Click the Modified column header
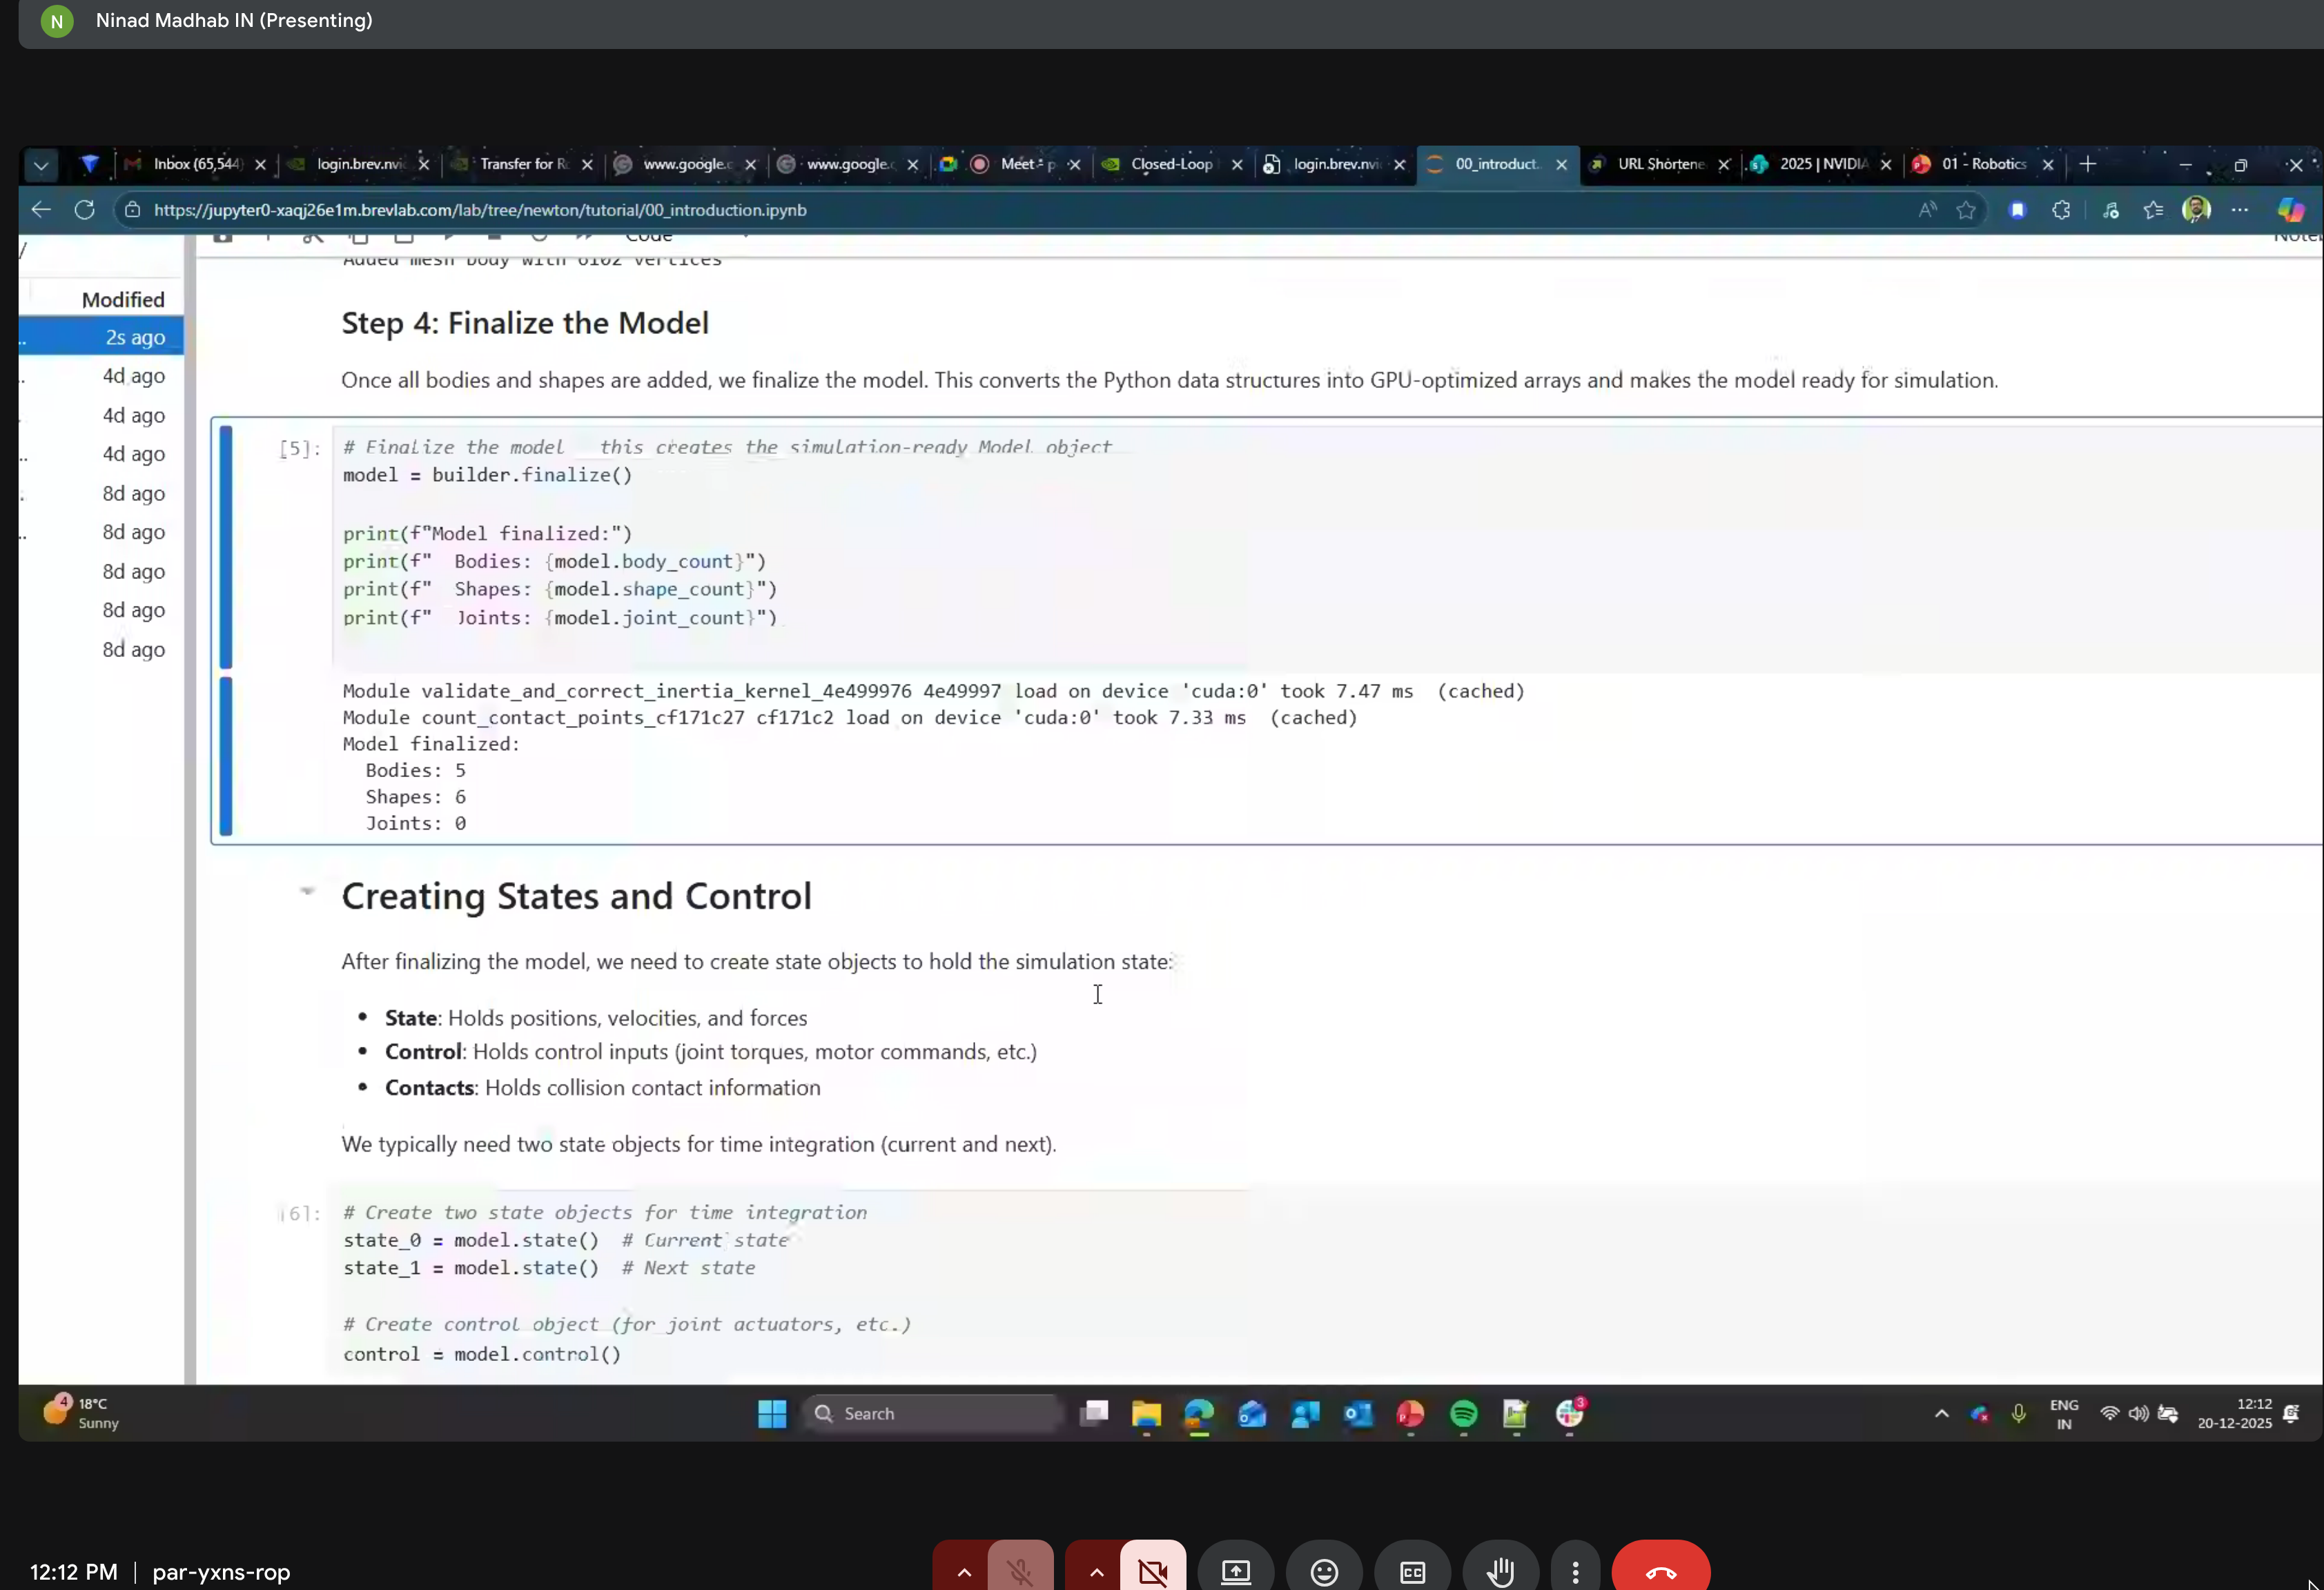This screenshot has height=1590, width=2324. pyautogui.click(x=122, y=300)
